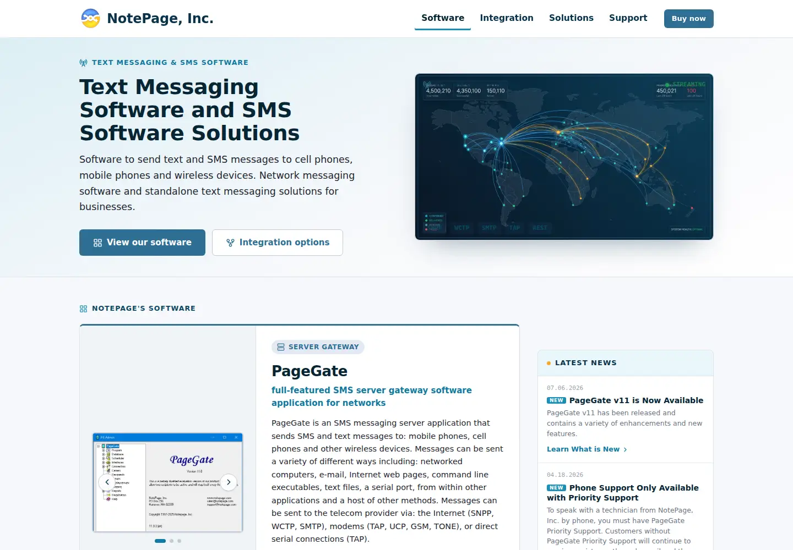Image resolution: width=793 pixels, height=550 pixels.
Task: Show next PageGate screenshot with right arrow
Action: pyautogui.click(x=229, y=482)
